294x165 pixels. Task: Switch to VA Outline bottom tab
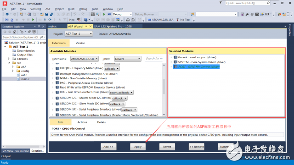point(22,151)
